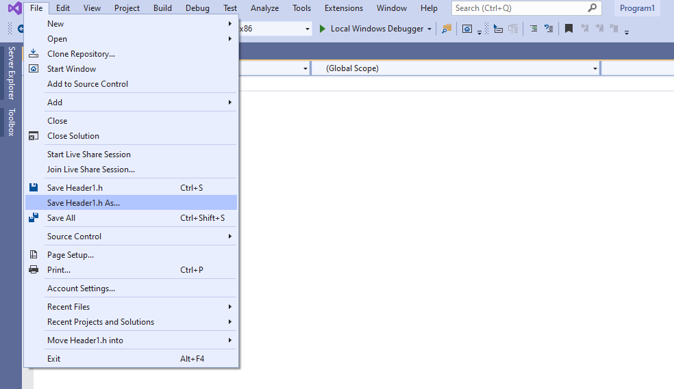Click the object selection pointer icon in toolbar
Viewport: 674px width, 389px height.
pyautogui.click(x=498, y=29)
